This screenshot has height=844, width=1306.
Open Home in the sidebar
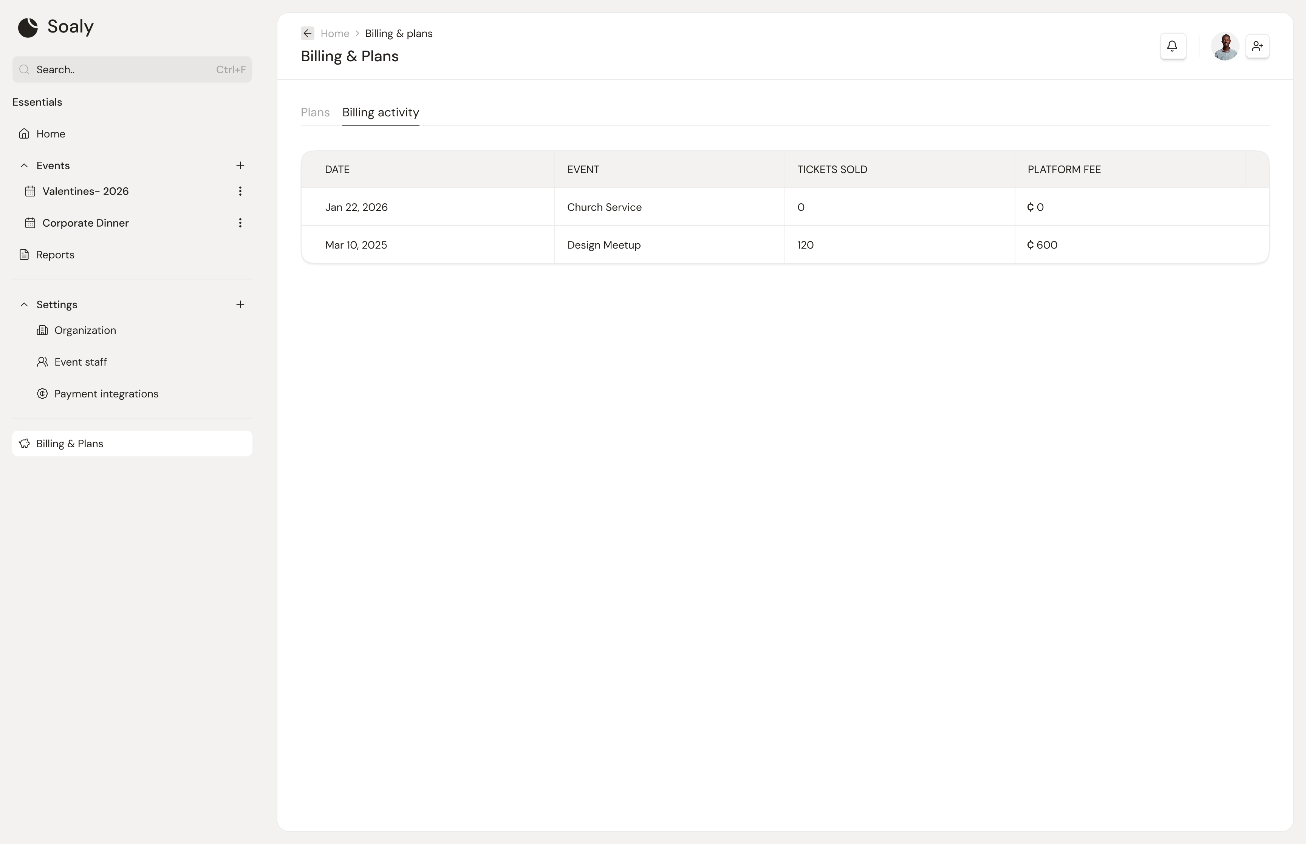pos(50,134)
